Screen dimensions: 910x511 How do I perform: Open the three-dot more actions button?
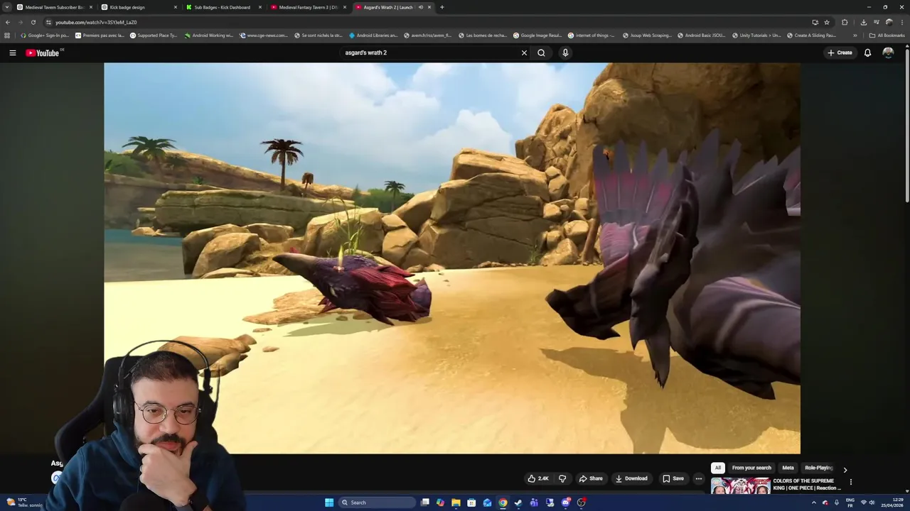(698, 478)
